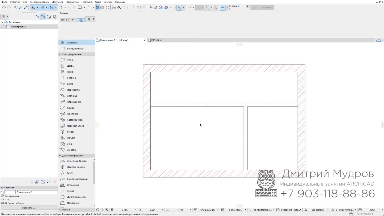Screen dimensions: 384x216
Task: Open the Fayl menu
Action: coord(4,2)
